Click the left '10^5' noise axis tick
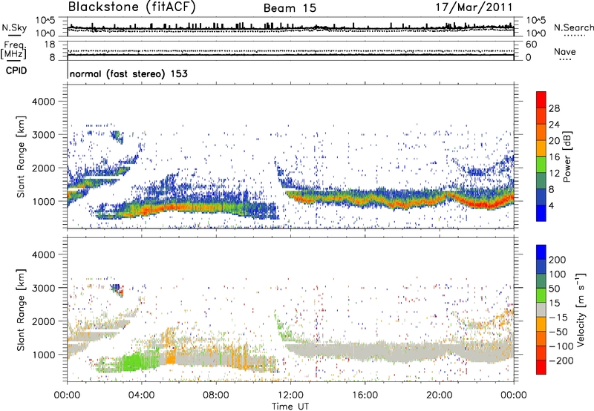The height and width of the screenshot is (411, 594). coord(45,21)
